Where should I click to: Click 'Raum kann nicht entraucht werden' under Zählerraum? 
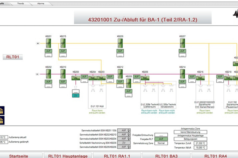tap(149, 112)
